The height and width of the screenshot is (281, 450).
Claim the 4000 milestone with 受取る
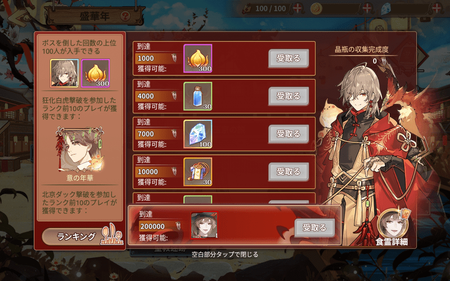click(289, 96)
